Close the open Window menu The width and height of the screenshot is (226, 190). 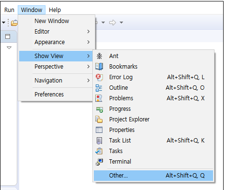pos(32,10)
